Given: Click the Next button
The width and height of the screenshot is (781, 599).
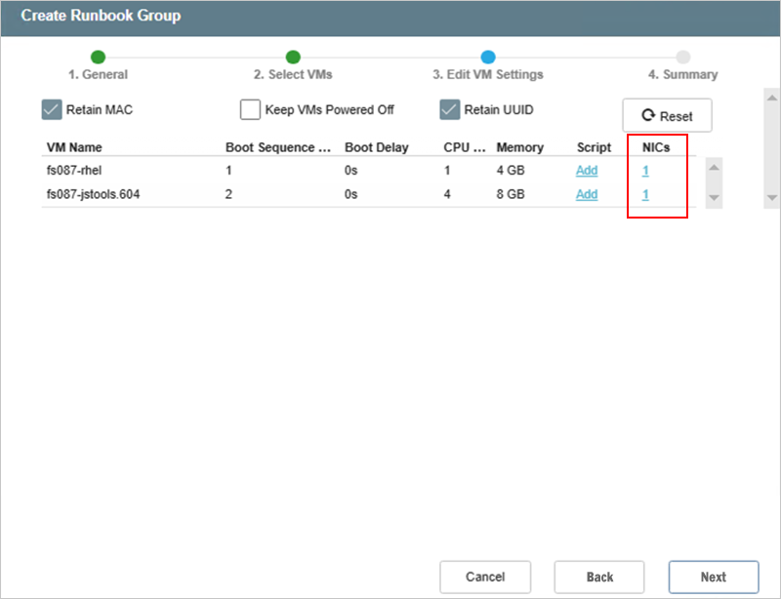Looking at the screenshot, I should pyautogui.click(x=713, y=577).
